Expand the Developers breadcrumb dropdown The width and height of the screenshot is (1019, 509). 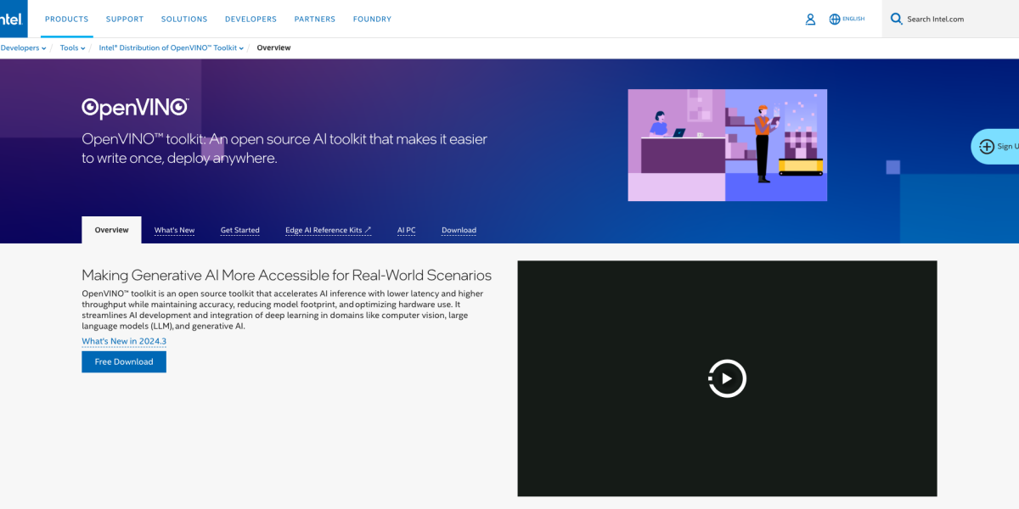pyautogui.click(x=23, y=48)
